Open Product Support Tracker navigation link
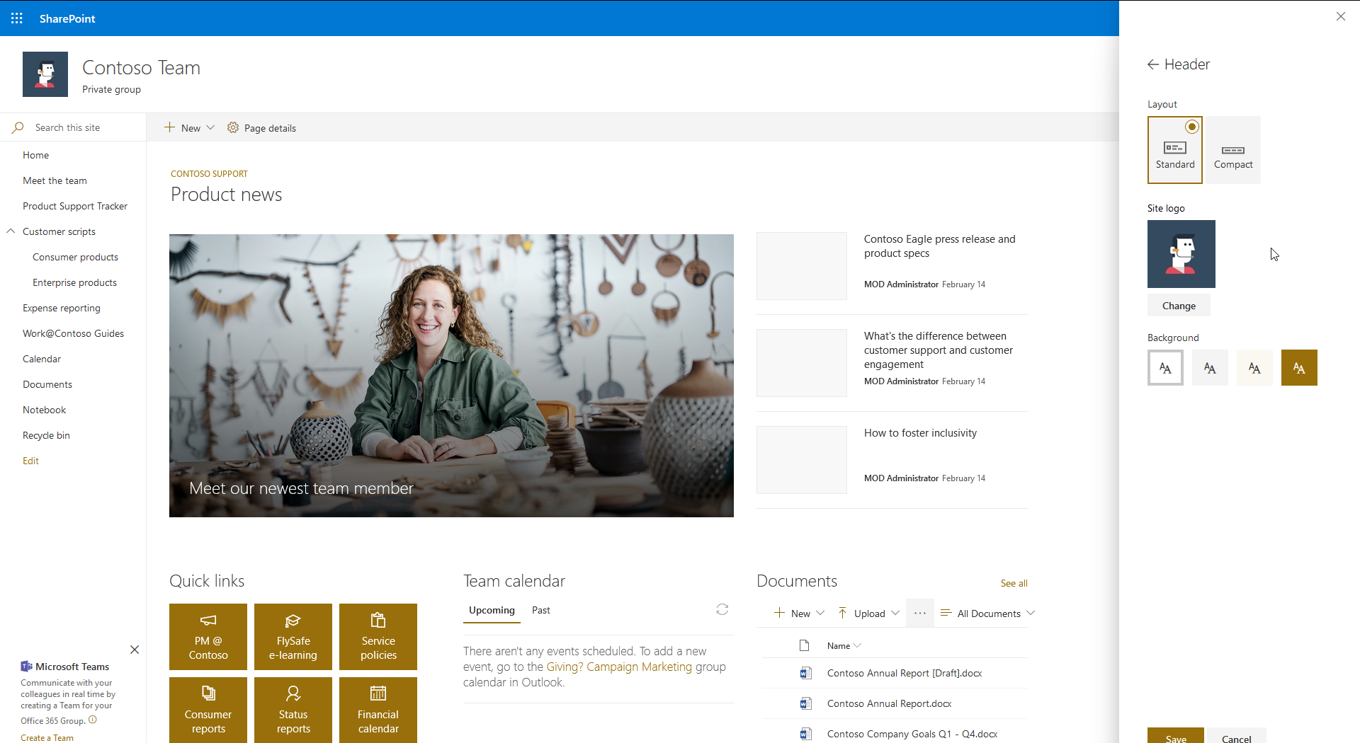The image size is (1360, 743). [75, 206]
